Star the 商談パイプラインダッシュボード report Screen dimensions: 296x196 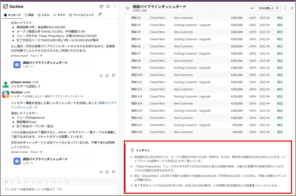click(127, 8)
